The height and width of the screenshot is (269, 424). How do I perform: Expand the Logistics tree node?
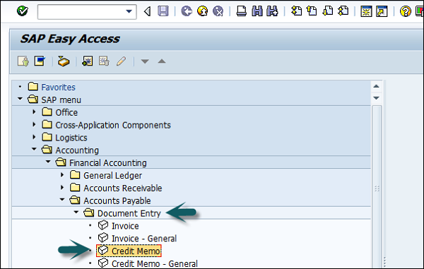[34, 137]
